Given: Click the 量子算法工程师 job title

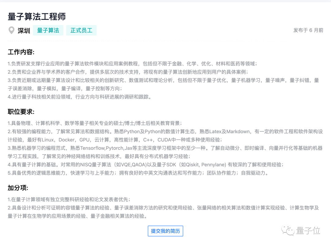Looking at the screenshot, I should pyautogui.click(x=37, y=16).
